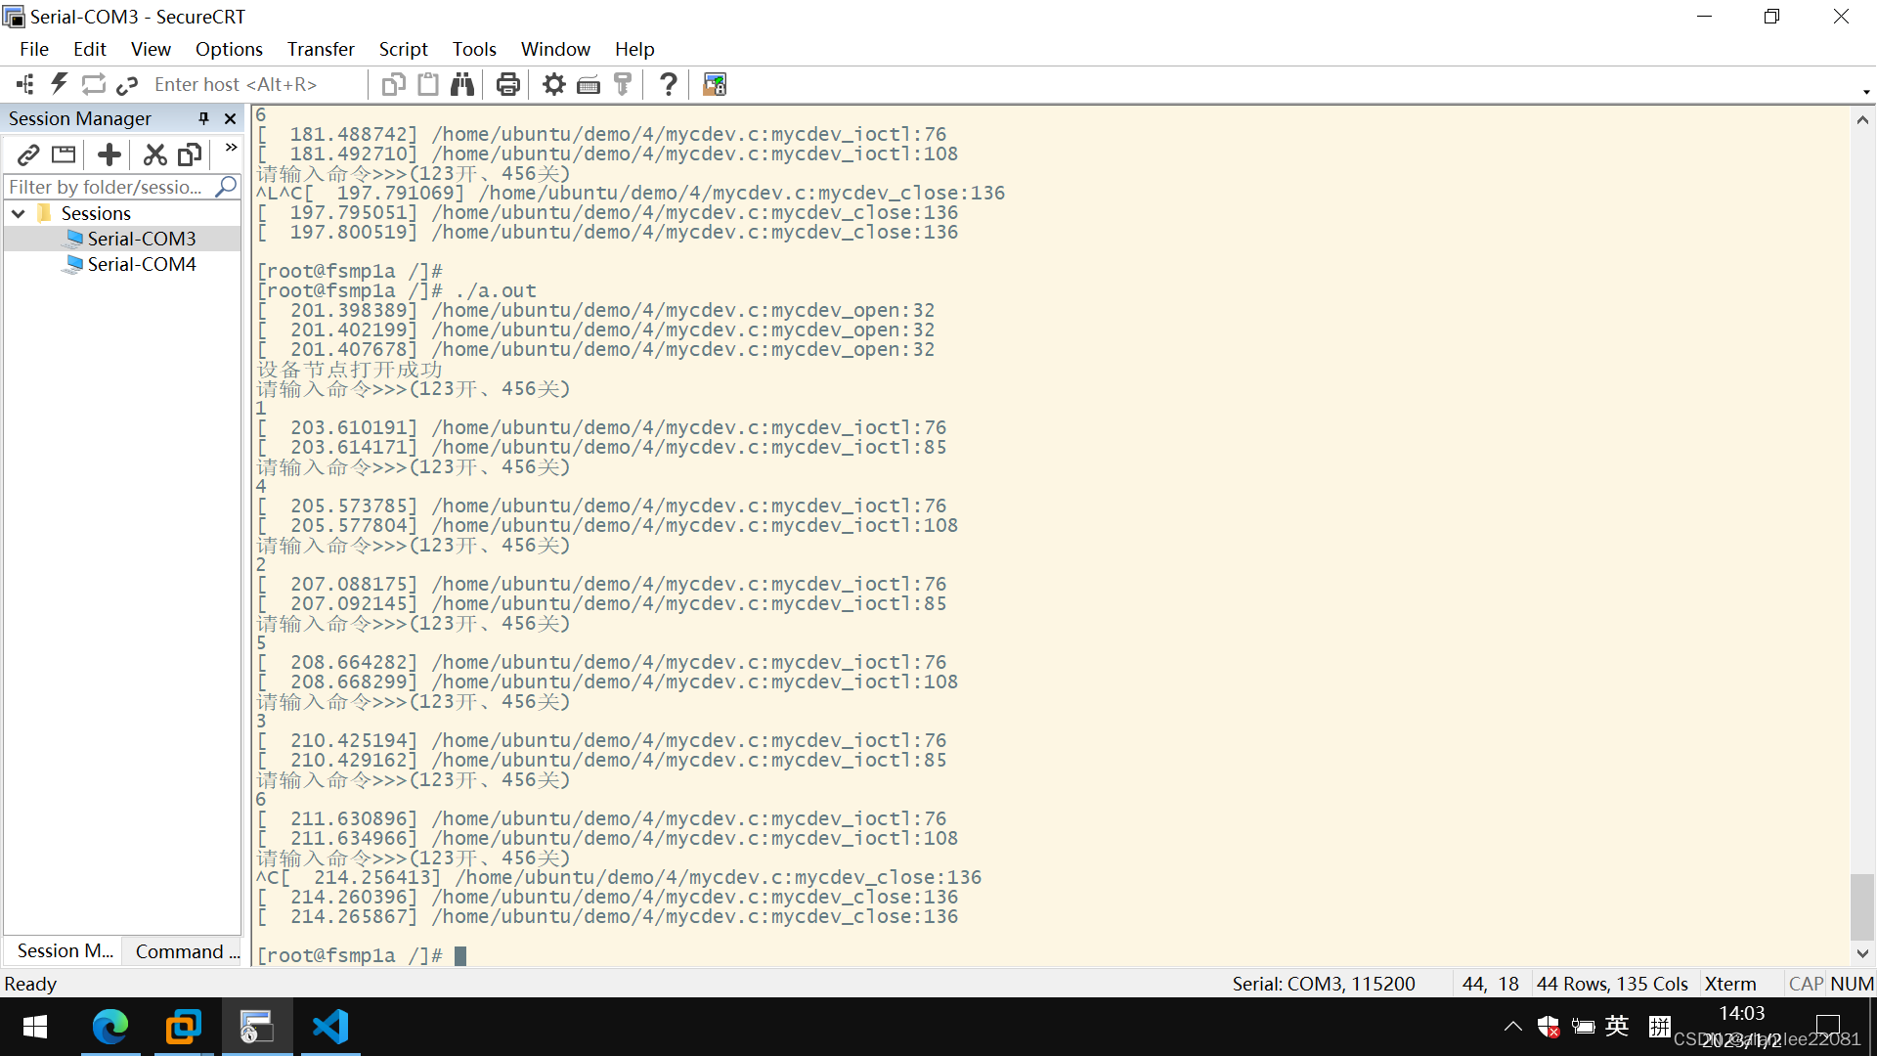Collapse the Sessions folder tree
This screenshot has height=1056, width=1877.
coord(19,213)
